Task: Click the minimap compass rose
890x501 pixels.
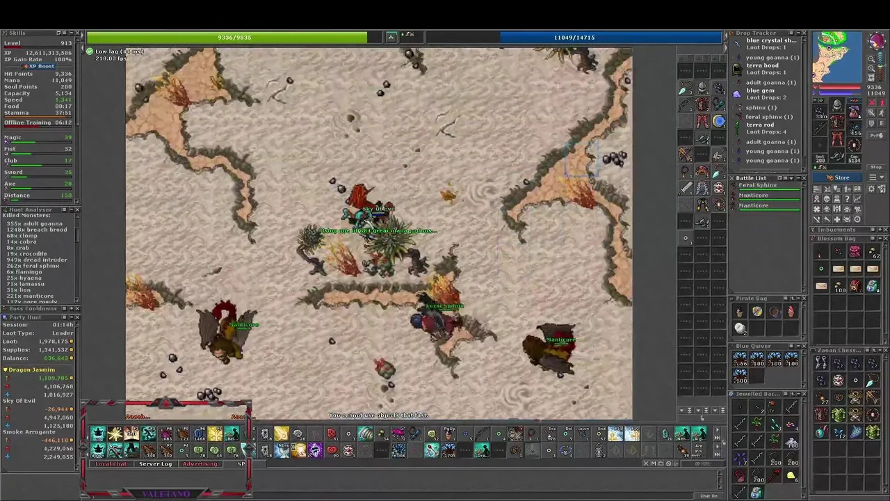Action: tap(876, 41)
